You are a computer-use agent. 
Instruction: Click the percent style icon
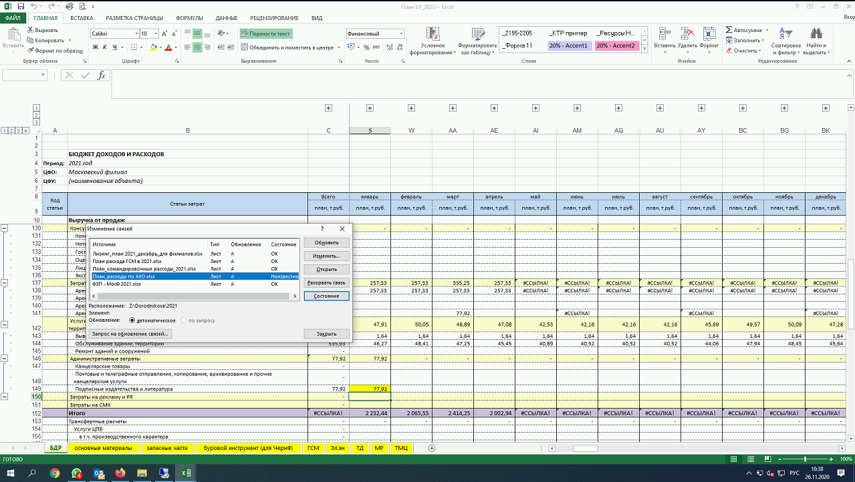pos(366,47)
